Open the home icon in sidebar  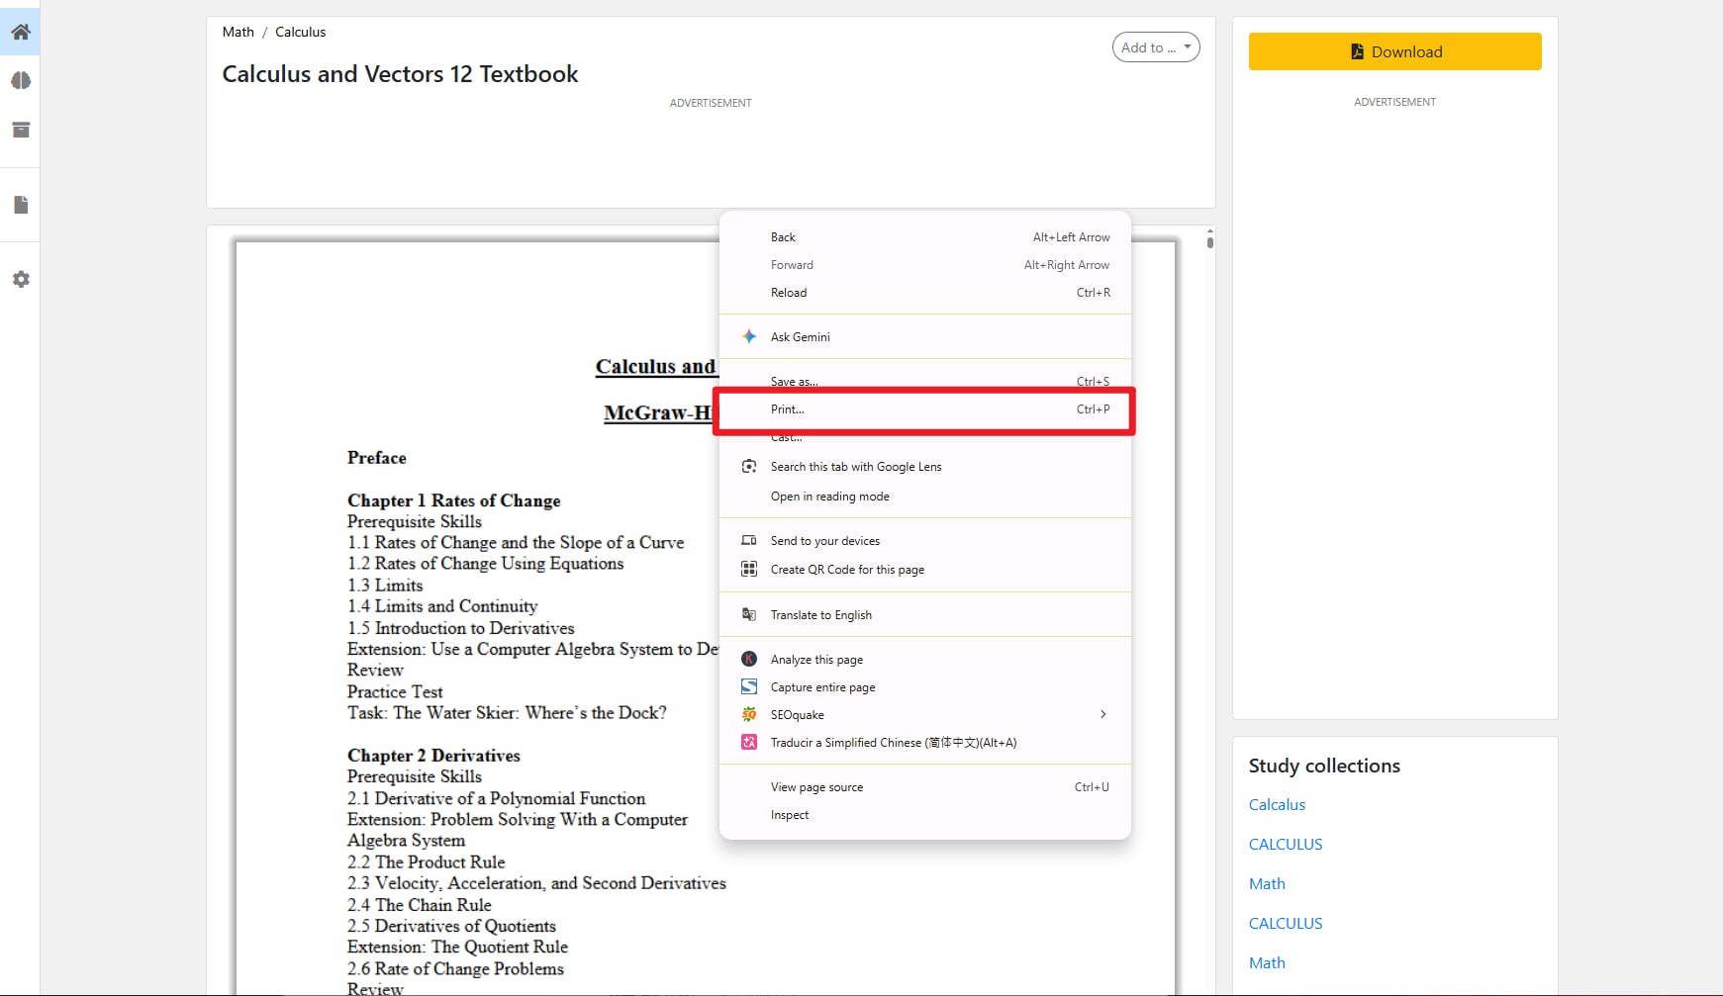click(20, 32)
